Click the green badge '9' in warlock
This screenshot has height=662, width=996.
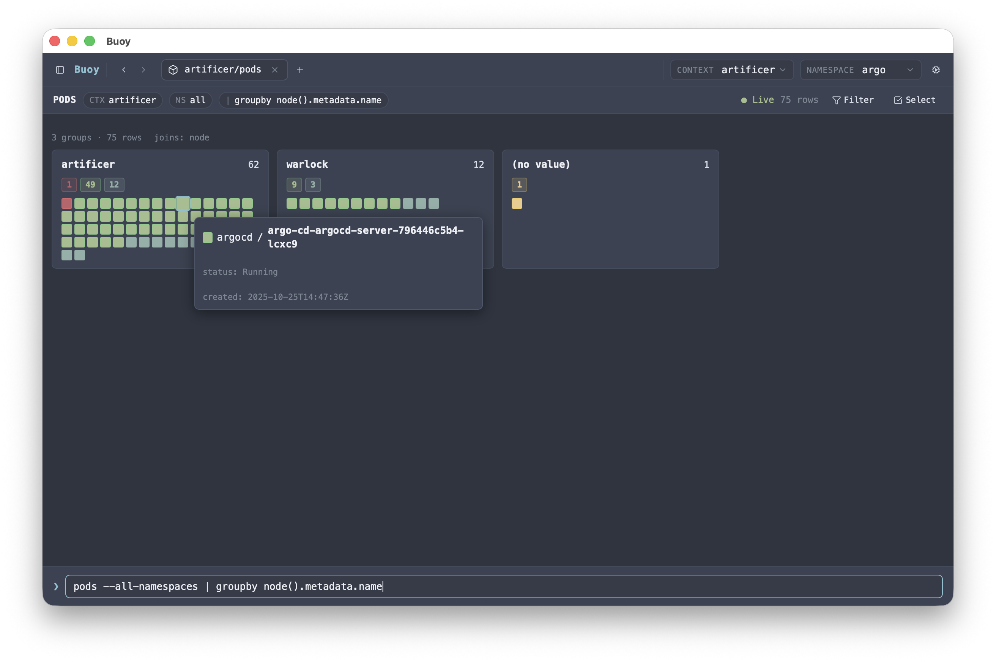tap(294, 184)
